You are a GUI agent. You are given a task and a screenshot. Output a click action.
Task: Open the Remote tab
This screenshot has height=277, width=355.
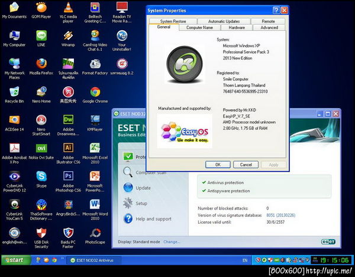point(268,21)
